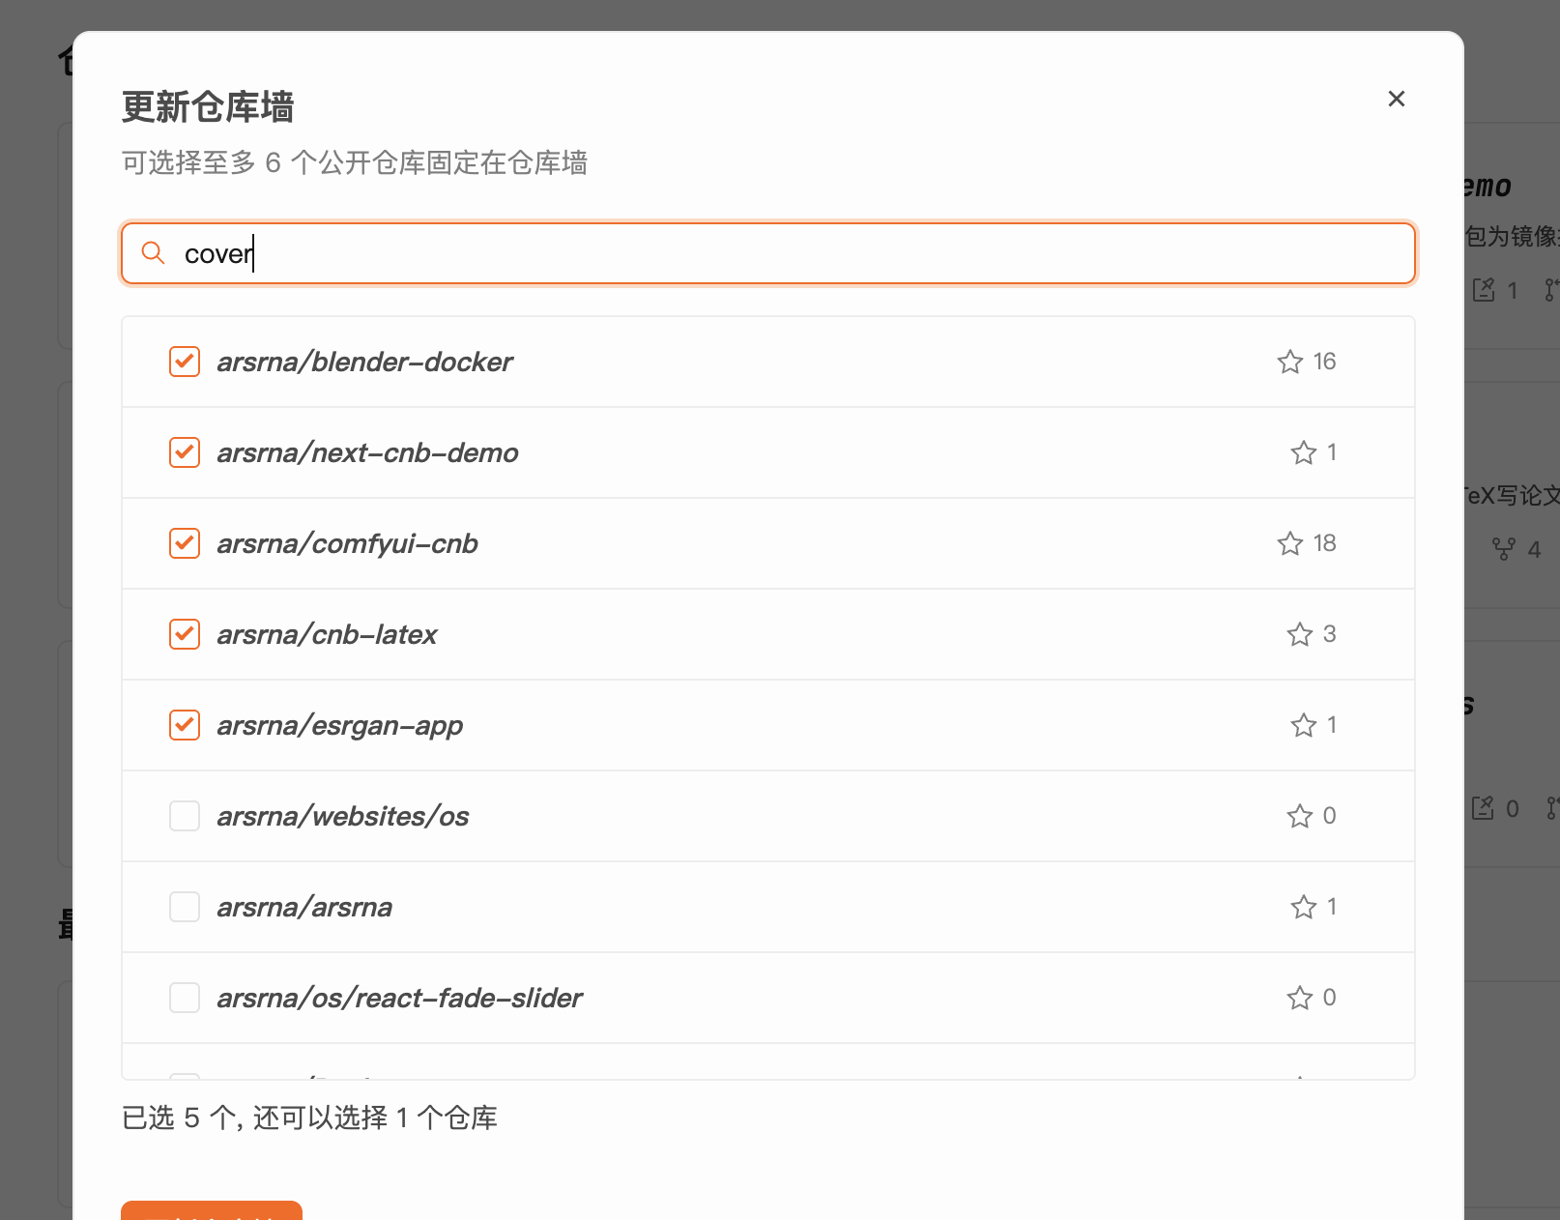Check the arsrna/arsrna checkbox
The image size is (1560, 1220).
(x=184, y=907)
